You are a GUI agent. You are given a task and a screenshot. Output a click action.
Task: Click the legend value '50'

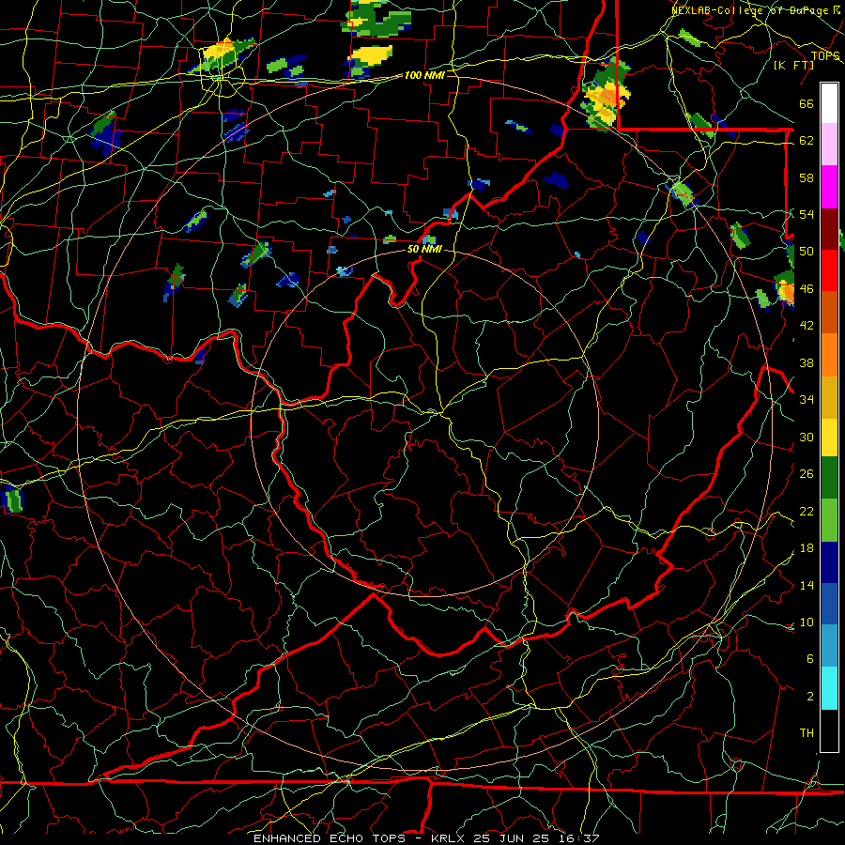(x=807, y=252)
